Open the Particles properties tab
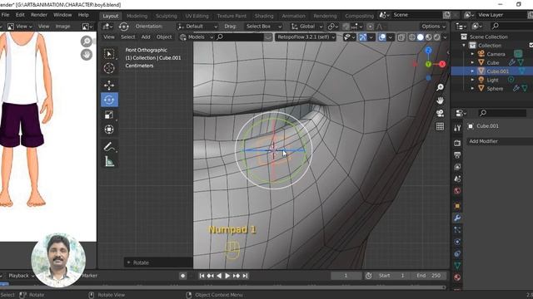The image size is (533, 299). coord(457,230)
